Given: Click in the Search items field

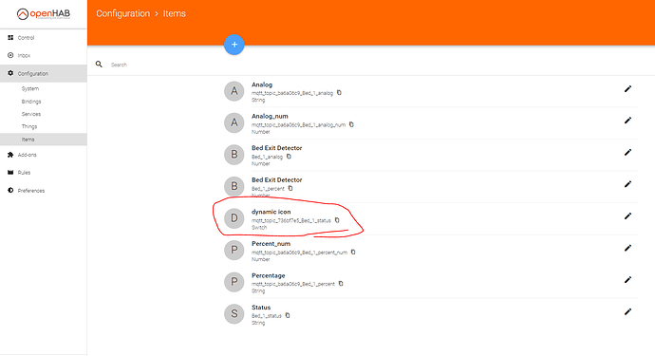Looking at the screenshot, I should 376,65.
